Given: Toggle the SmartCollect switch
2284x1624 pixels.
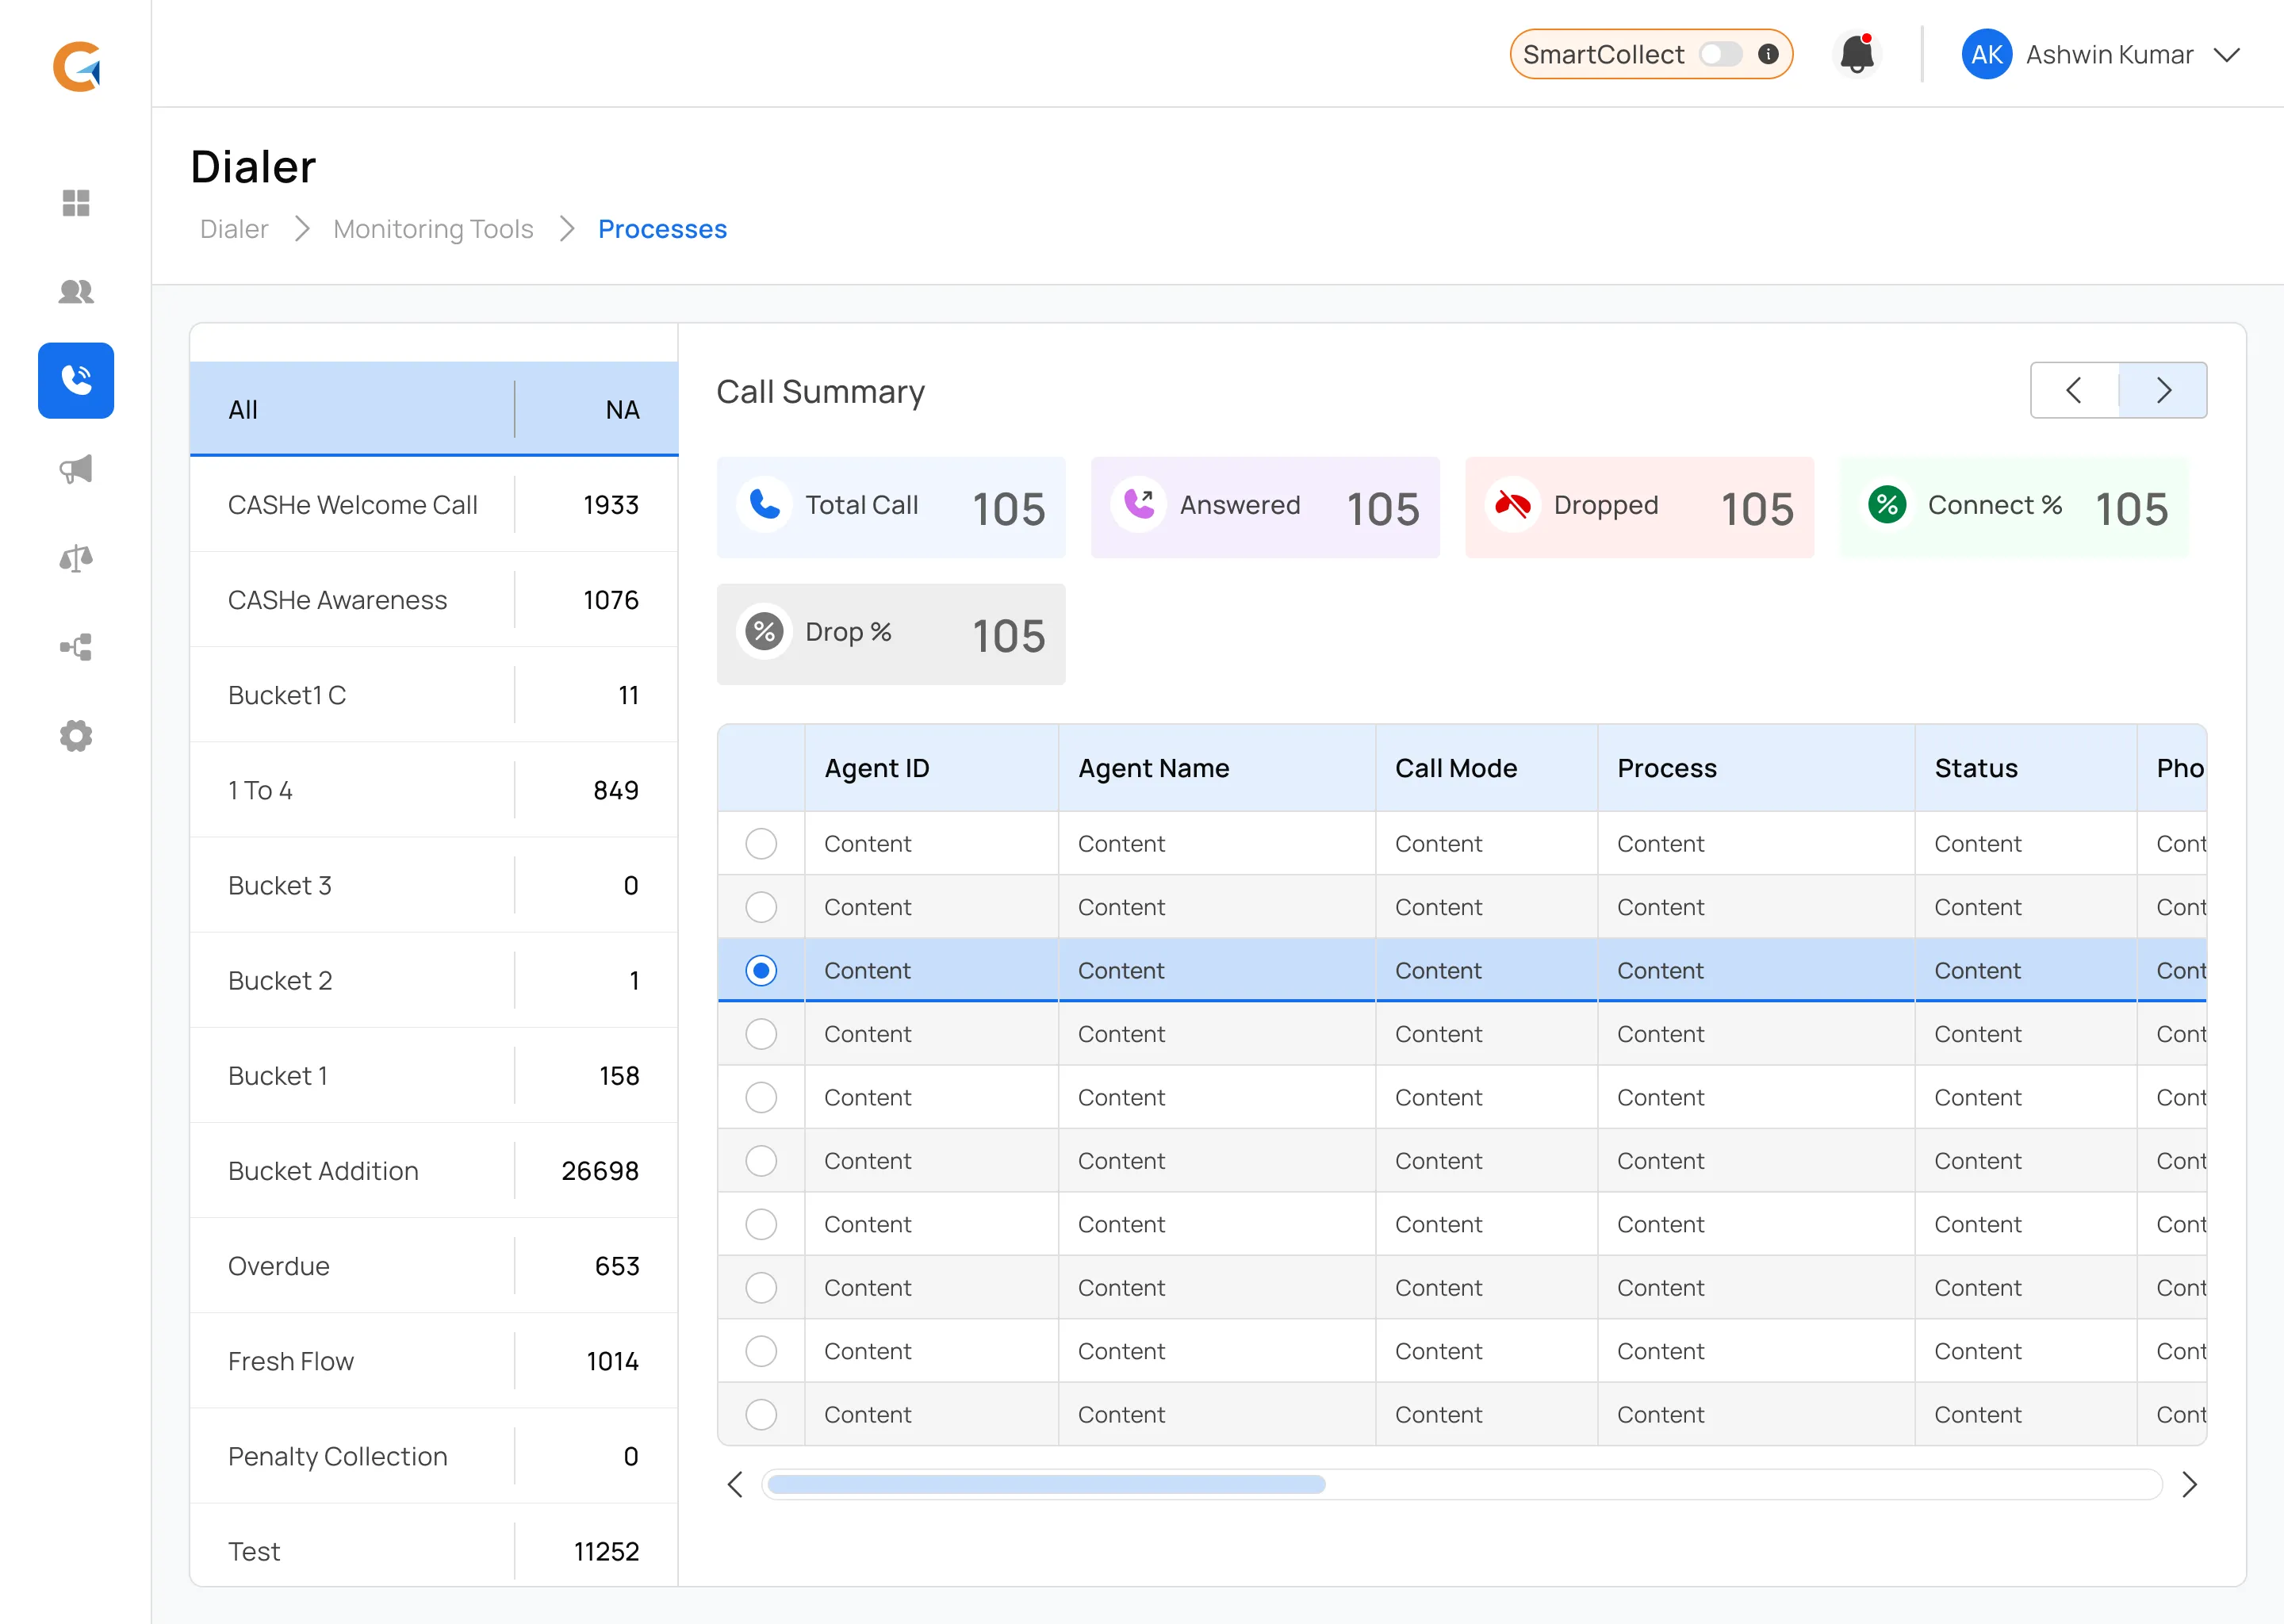Looking at the screenshot, I should (x=1720, y=54).
